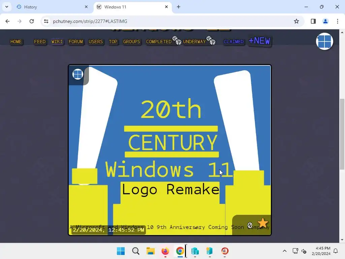Click the scrollbar up arrow
Viewport: 345px width, 259px height.
click(x=342, y=32)
